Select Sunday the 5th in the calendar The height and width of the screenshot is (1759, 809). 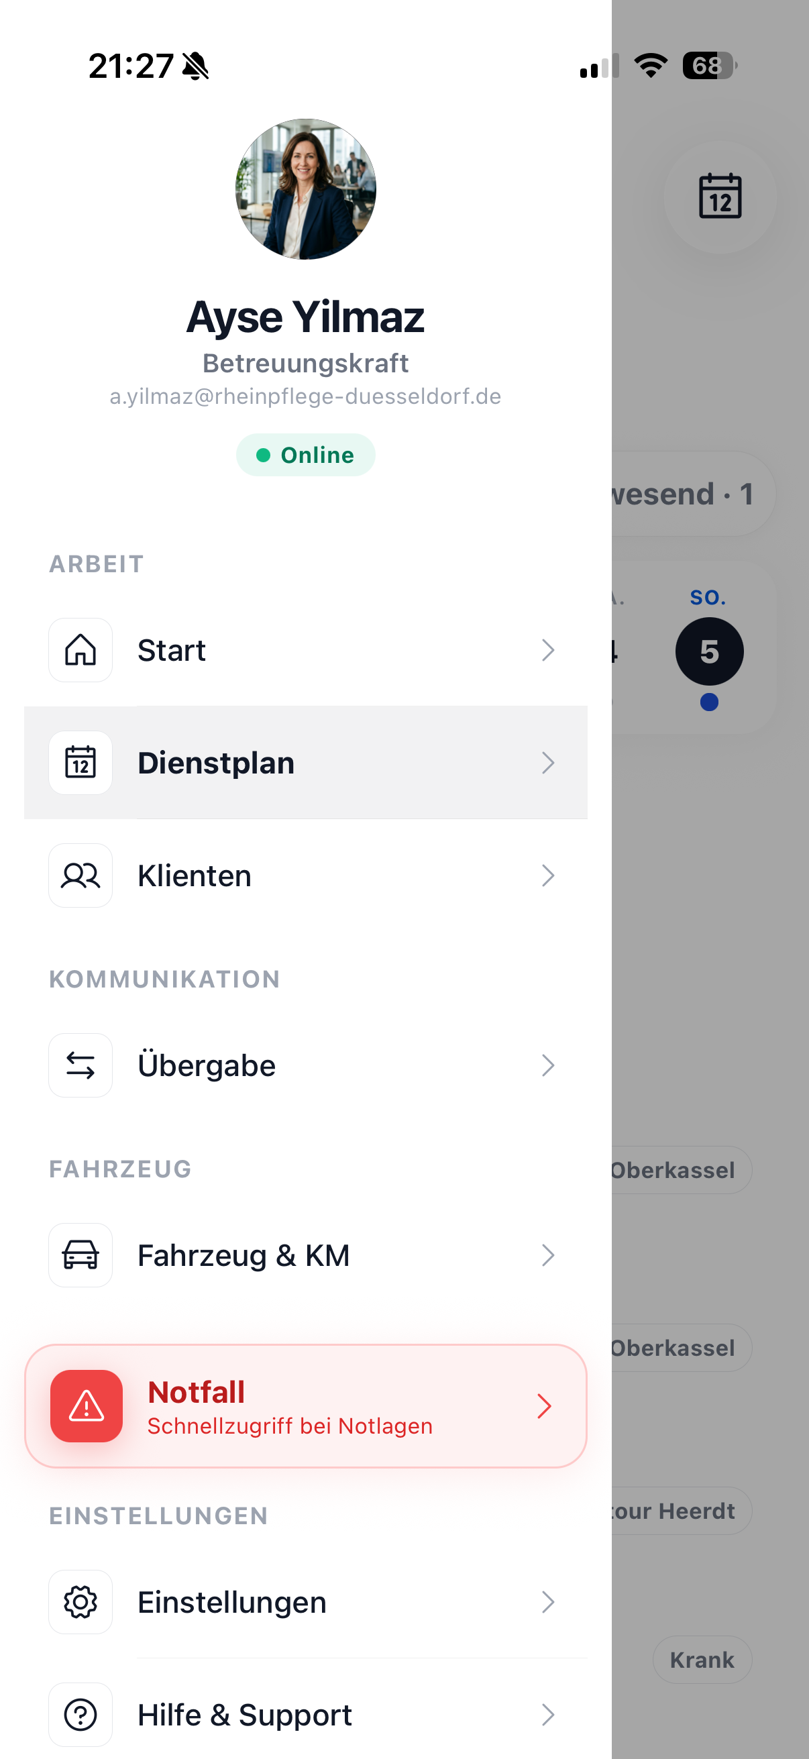click(709, 651)
